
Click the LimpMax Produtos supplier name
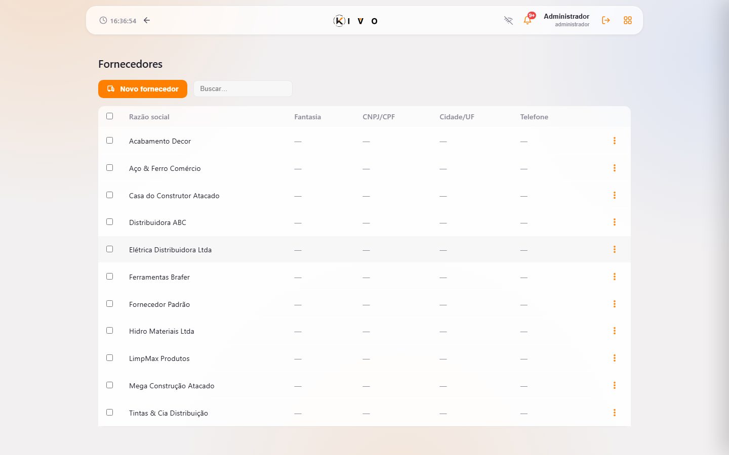coord(159,358)
